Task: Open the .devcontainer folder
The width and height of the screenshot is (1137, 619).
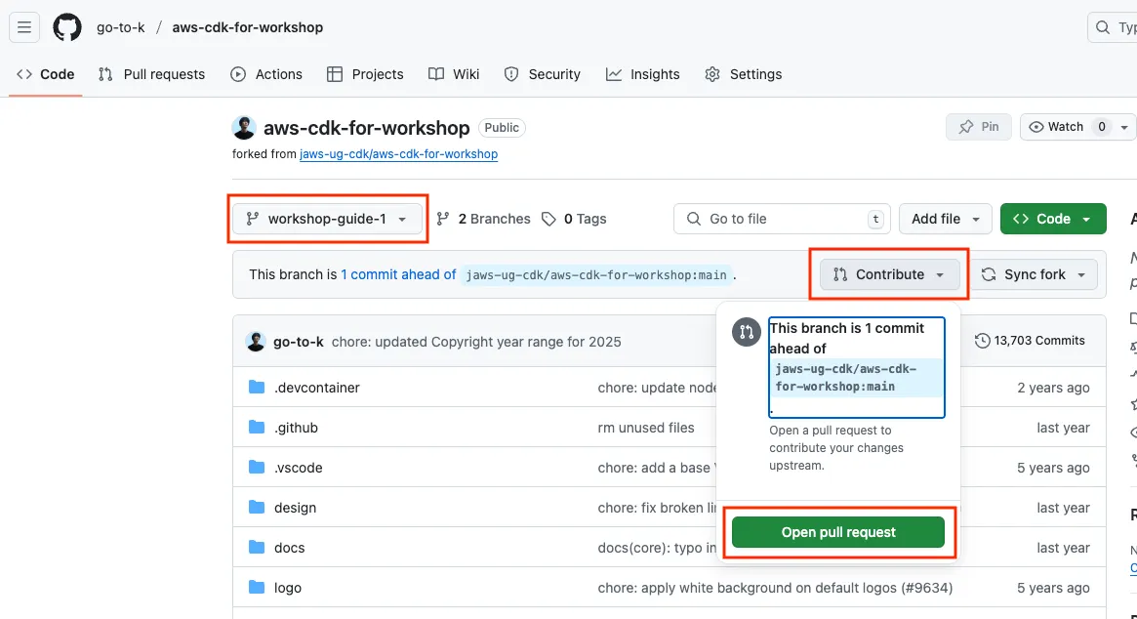Action: tap(317, 388)
